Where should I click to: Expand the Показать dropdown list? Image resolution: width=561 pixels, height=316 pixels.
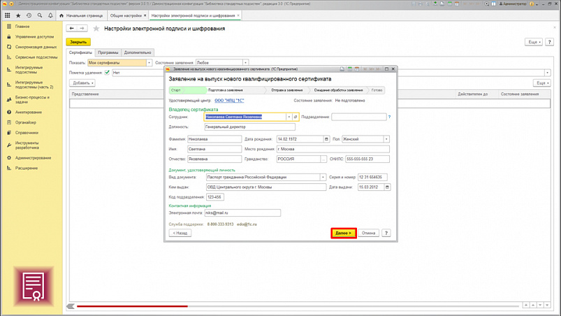(x=149, y=63)
